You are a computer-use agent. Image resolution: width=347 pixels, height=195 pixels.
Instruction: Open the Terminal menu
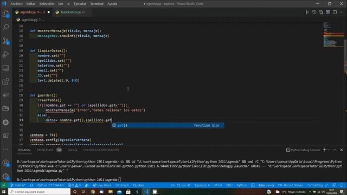97,4
